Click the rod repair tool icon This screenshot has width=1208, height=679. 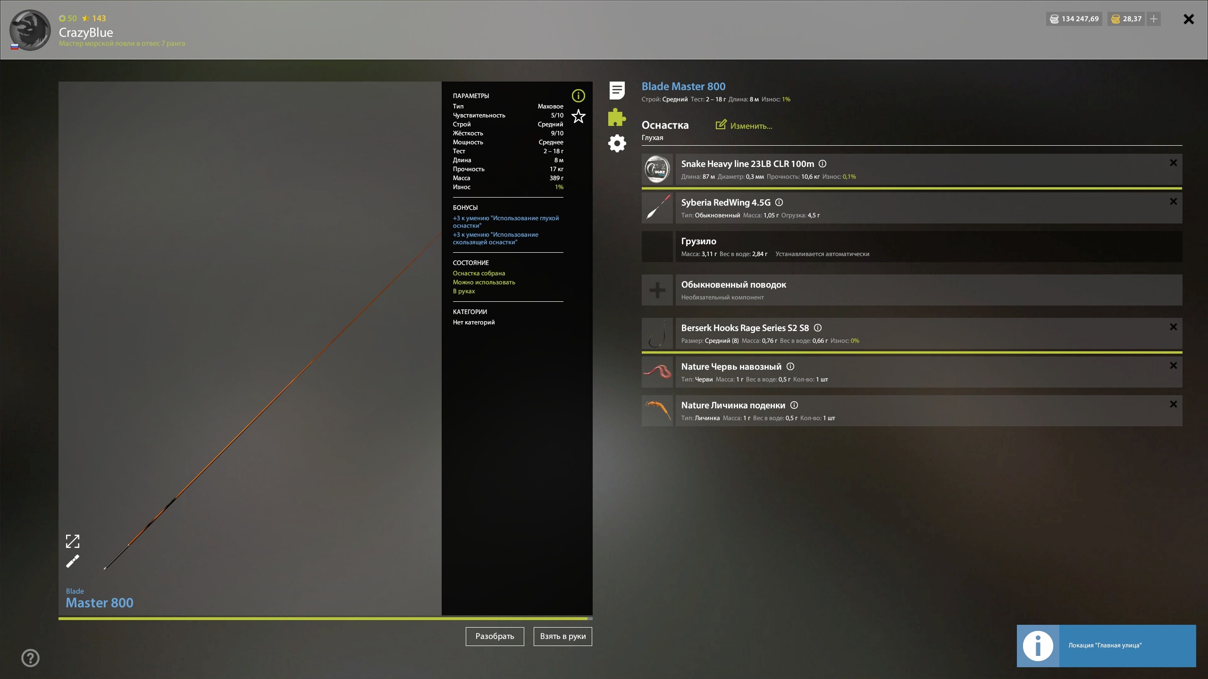pos(72,561)
